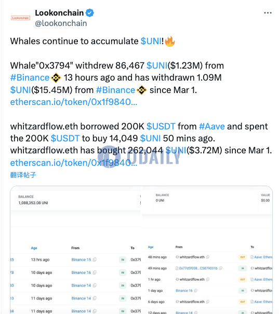Open the second etherscan.io token link
Image resolution: width=279 pixels, height=314 pixels.
click(x=74, y=163)
